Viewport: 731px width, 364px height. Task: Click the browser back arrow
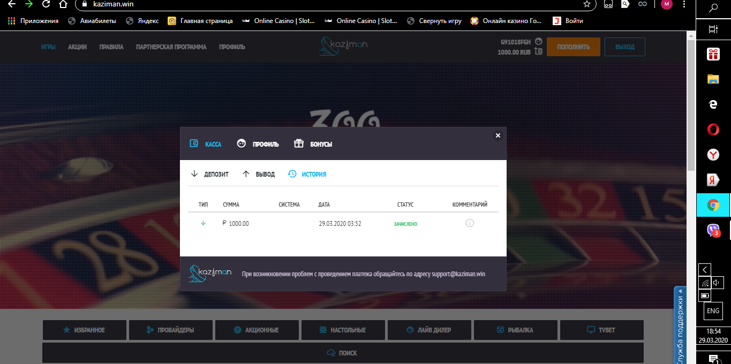[12, 4]
